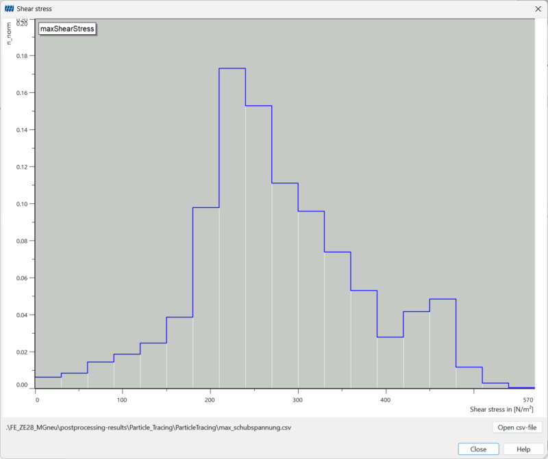This screenshot has width=548, height=459.
Task: Click the 200 x-axis tick label
Action: (210, 400)
